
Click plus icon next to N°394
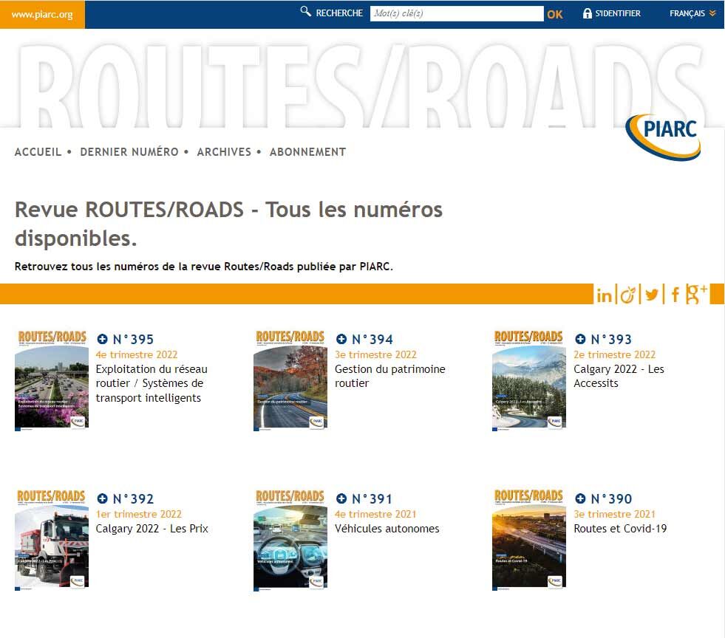point(341,339)
